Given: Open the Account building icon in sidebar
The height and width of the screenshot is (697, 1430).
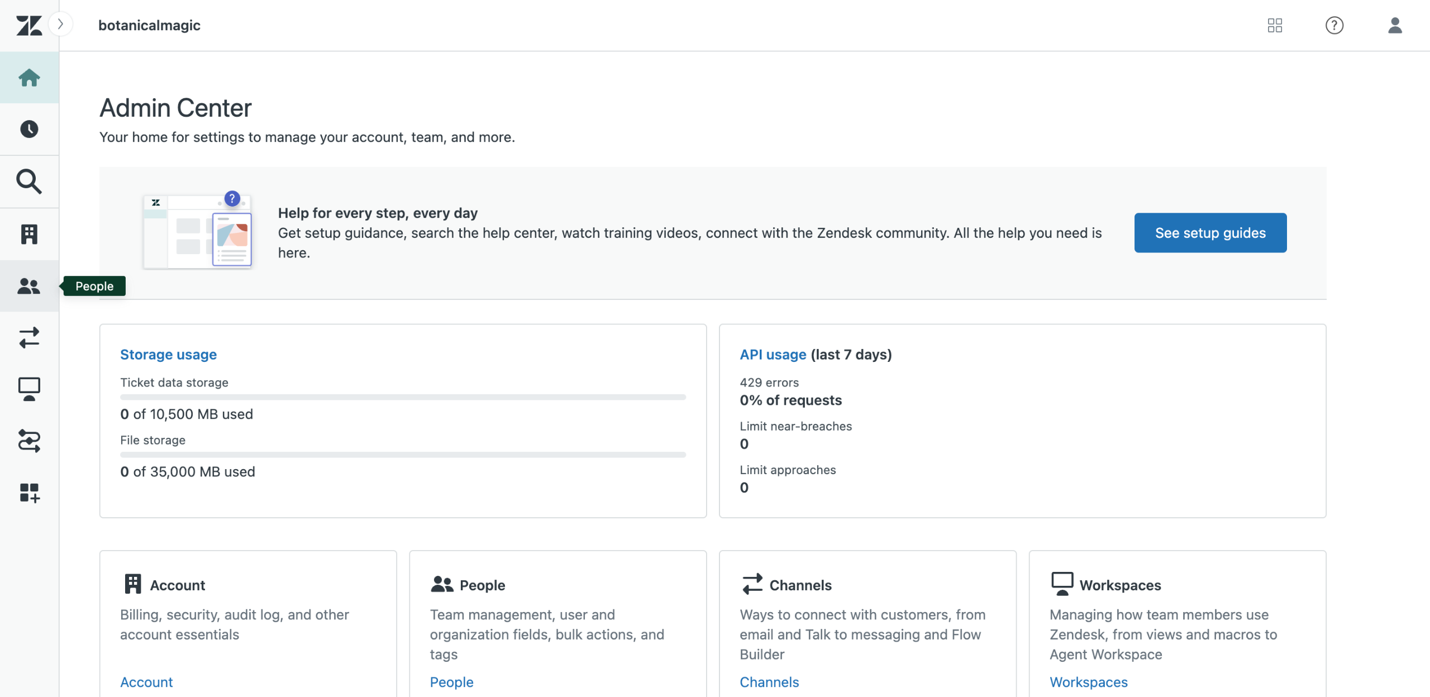Looking at the screenshot, I should point(29,234).
